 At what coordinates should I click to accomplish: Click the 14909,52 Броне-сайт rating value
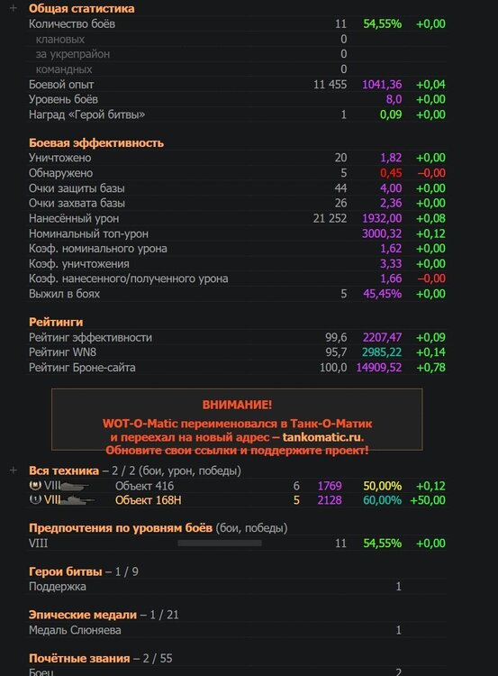[x=378, y=368]
